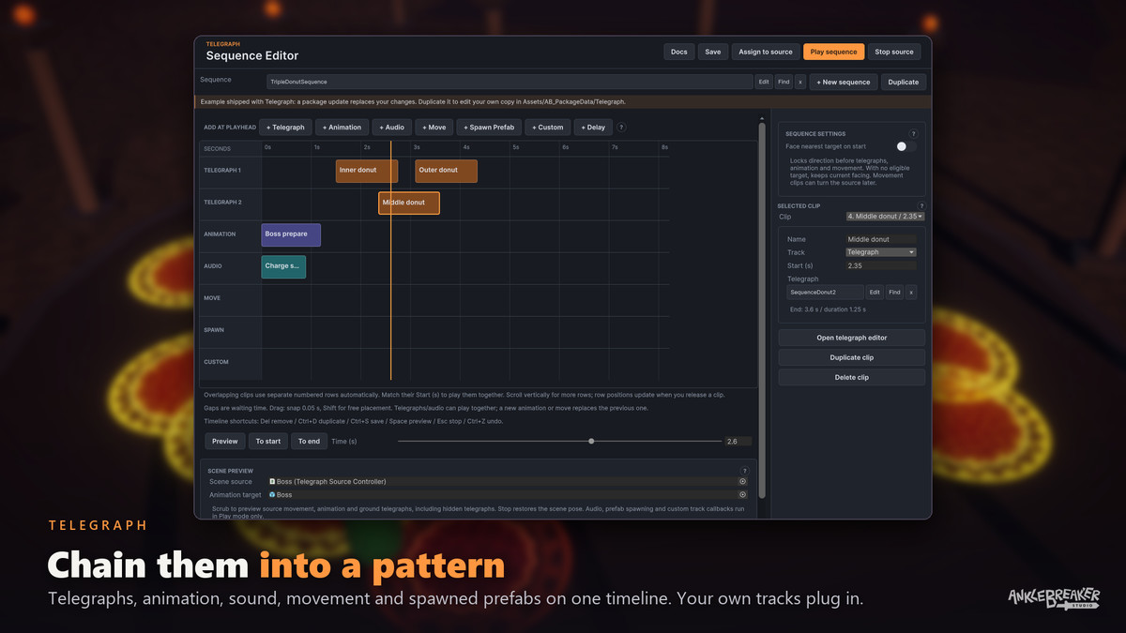Open telegraph editor for selected clip
The image size is (1126, 633).
(852, 338)
